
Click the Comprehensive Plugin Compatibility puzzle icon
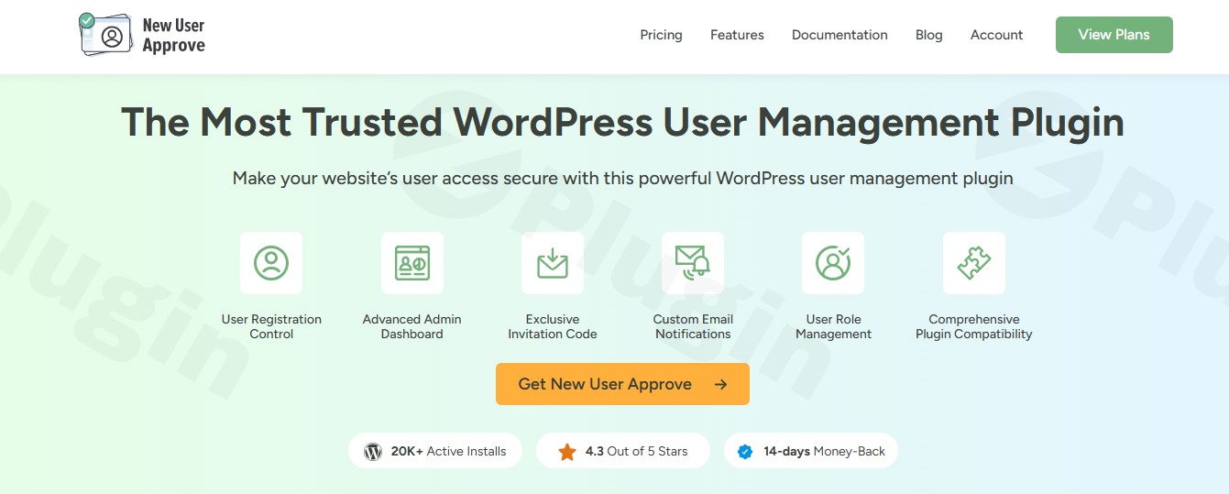(x=974, y=263)
